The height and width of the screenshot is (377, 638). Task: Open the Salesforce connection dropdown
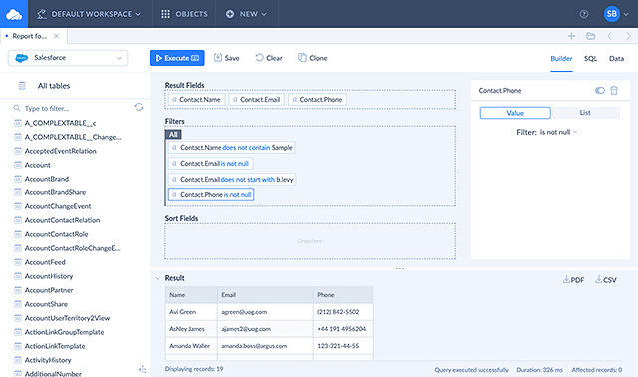[x=68, y=58]
